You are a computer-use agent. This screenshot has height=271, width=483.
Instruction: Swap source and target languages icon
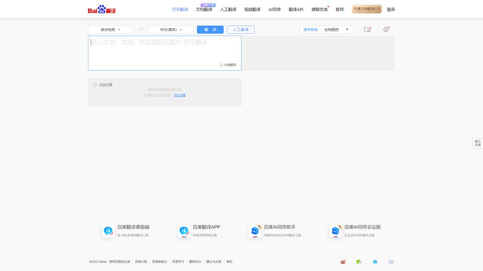[x=141, y=30]
